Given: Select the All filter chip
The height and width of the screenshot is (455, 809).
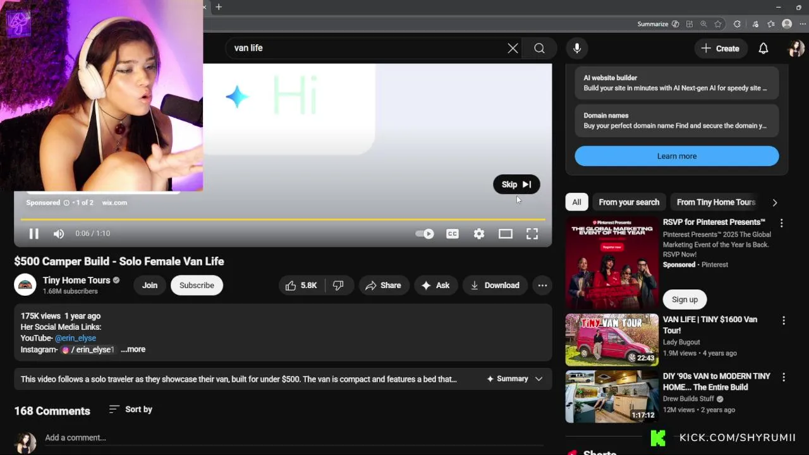Looking at the screenshot, I should [576, 202].
